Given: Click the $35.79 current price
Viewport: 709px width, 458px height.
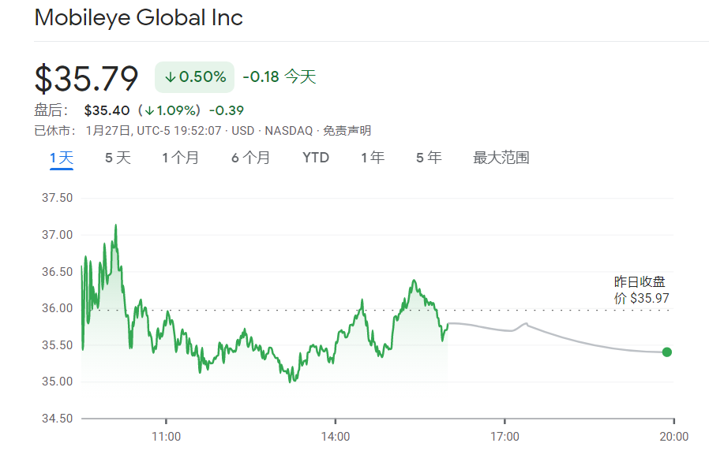Looking at the screenshot, I should click(87, 78).
